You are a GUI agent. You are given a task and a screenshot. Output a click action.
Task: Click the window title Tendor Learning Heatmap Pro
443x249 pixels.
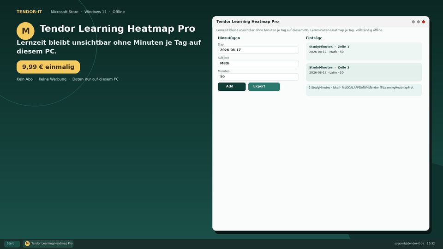[x=247, y=22]
